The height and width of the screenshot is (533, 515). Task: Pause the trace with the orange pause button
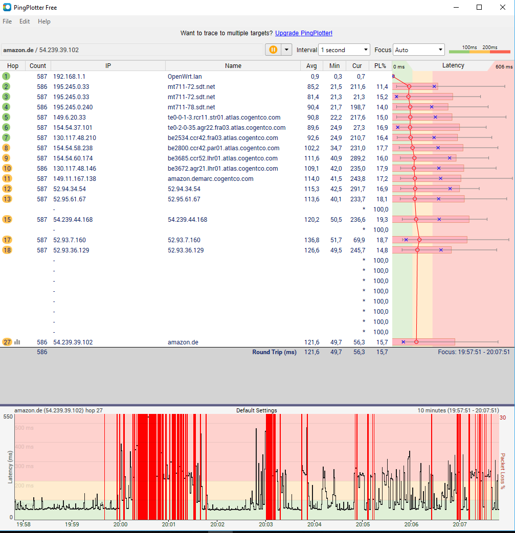tap(273, 50)
